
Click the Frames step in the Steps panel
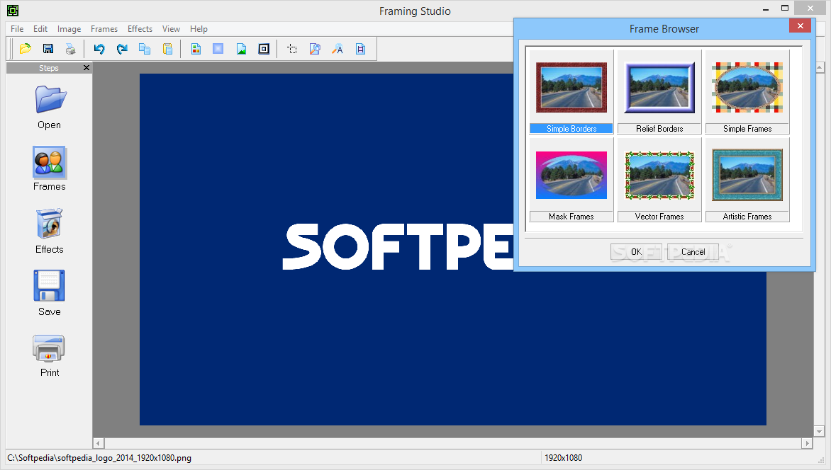tap(50, 169)
